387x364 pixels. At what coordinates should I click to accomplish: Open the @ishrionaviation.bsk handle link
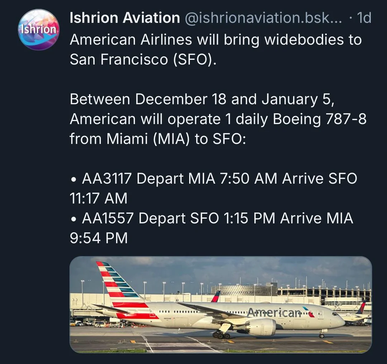pyautogui.click(x=263, y=18)
